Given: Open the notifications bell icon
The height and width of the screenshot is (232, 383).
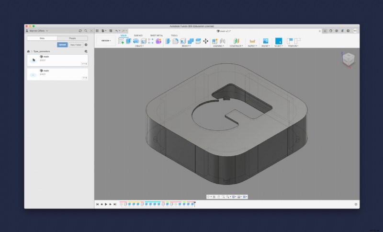Looking at the screenshot, I should (342, 31).
